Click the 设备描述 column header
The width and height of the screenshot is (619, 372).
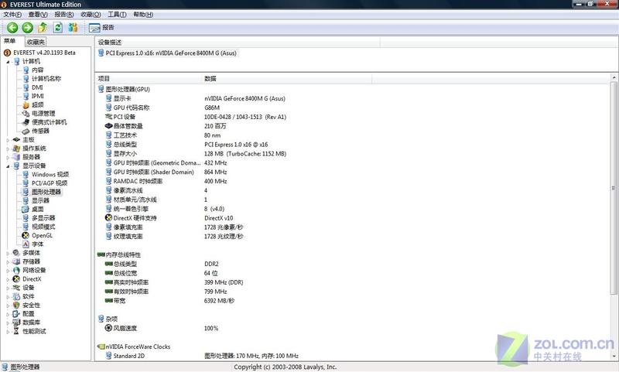point(238,43)
